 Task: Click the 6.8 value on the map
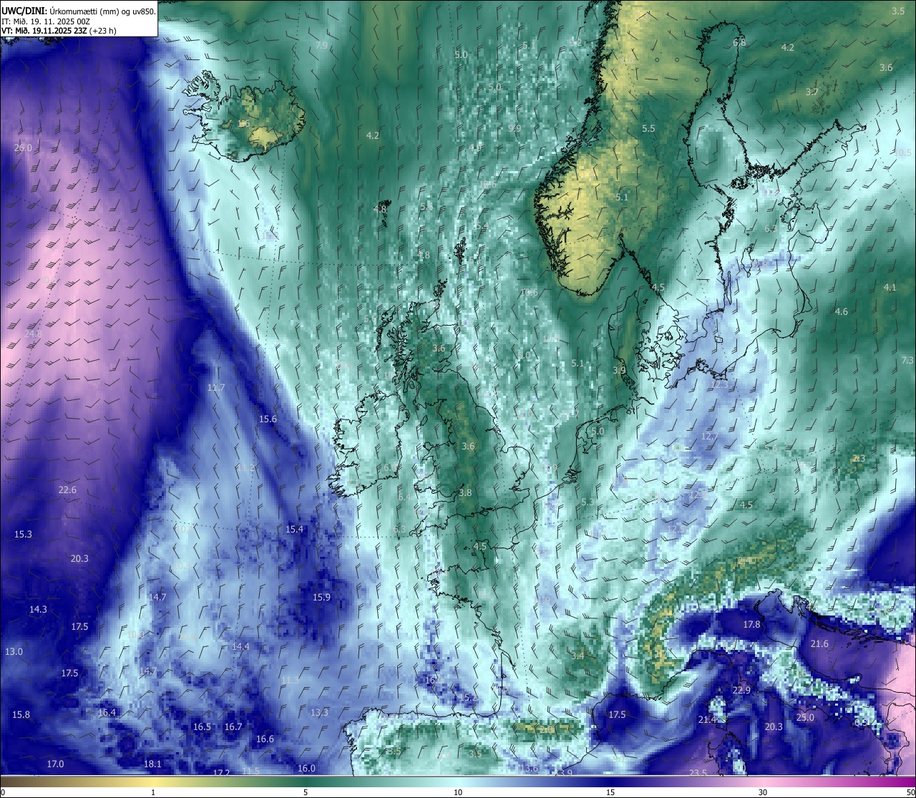[739, 42]
